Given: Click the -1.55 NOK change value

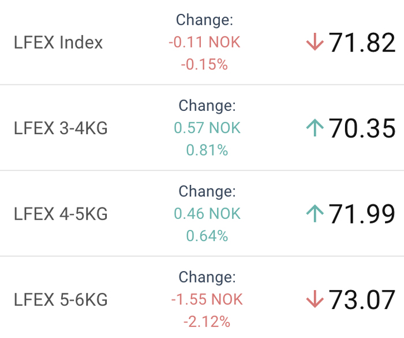Looking at the screenshot, I should click(207, 299).
